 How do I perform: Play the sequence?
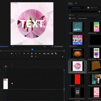point(32,54)
